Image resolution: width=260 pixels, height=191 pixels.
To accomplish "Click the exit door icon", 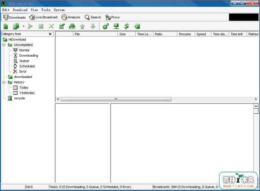I will 137,26.
